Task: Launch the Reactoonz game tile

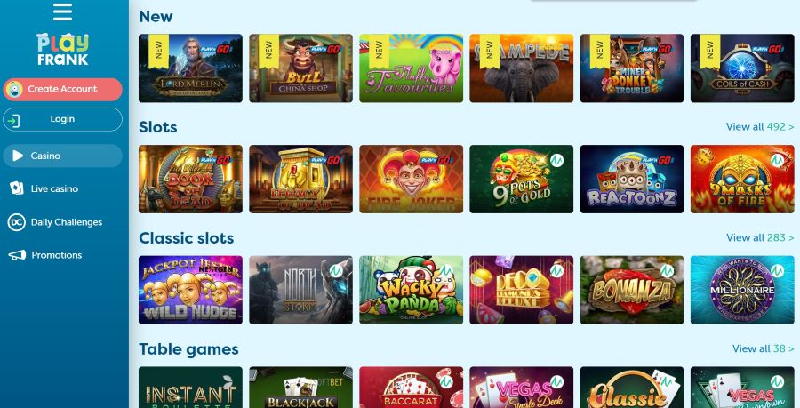Action: [x=632, y=179]
